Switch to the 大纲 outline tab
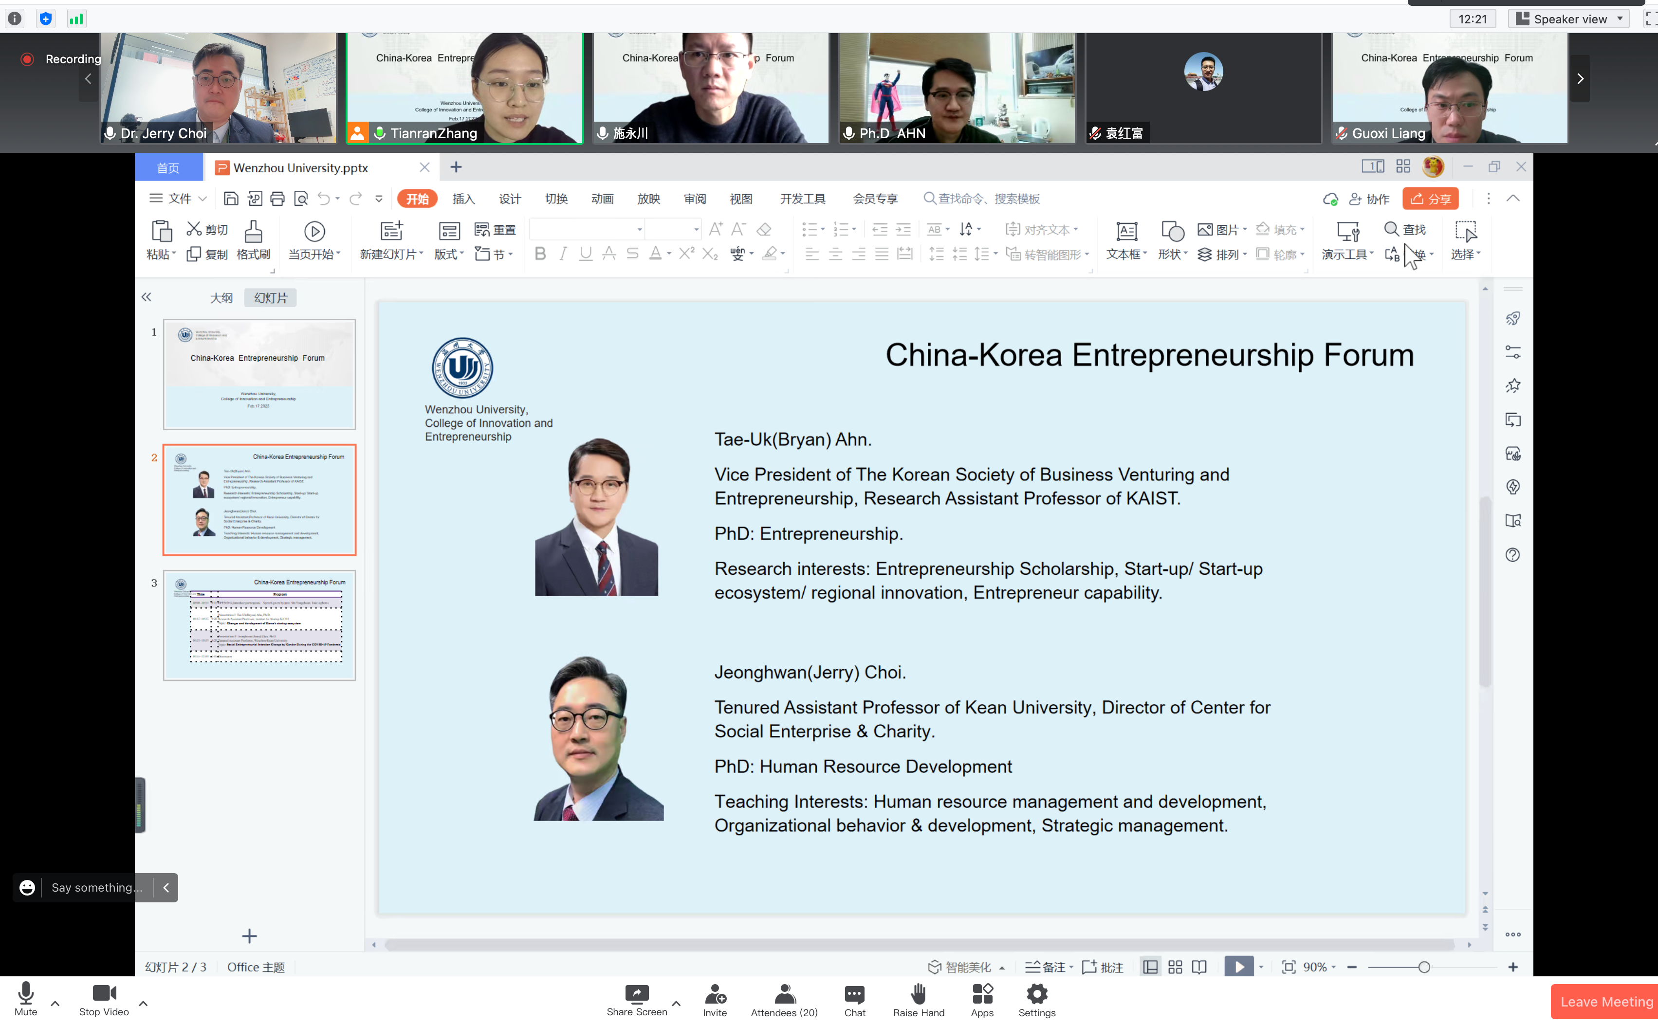 pyautogui.click(x=221, y=298)
